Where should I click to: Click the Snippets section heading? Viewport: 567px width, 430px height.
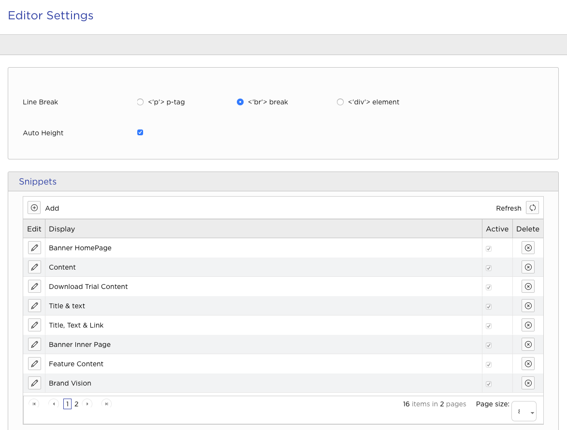coord(38,181)
